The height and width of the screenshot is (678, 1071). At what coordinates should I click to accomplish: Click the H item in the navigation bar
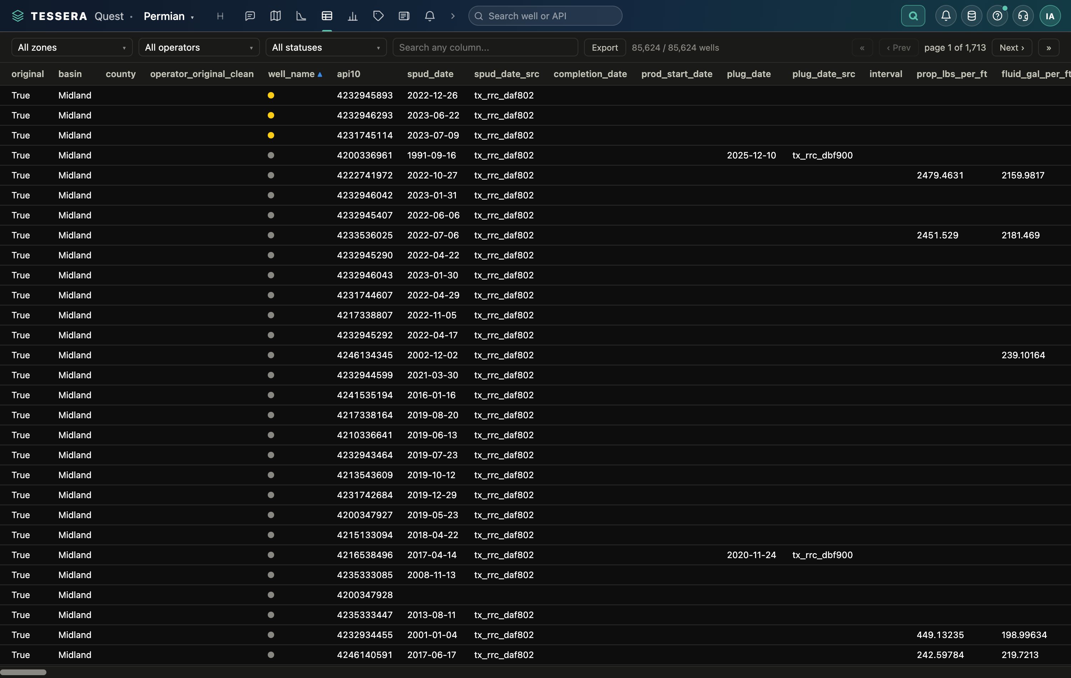click(220, 16)
